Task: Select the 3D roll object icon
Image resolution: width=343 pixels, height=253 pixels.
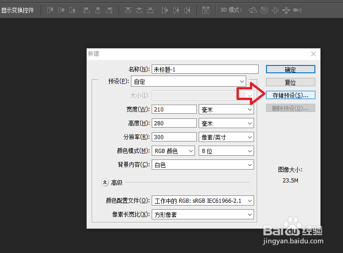Action: point(264,10)
